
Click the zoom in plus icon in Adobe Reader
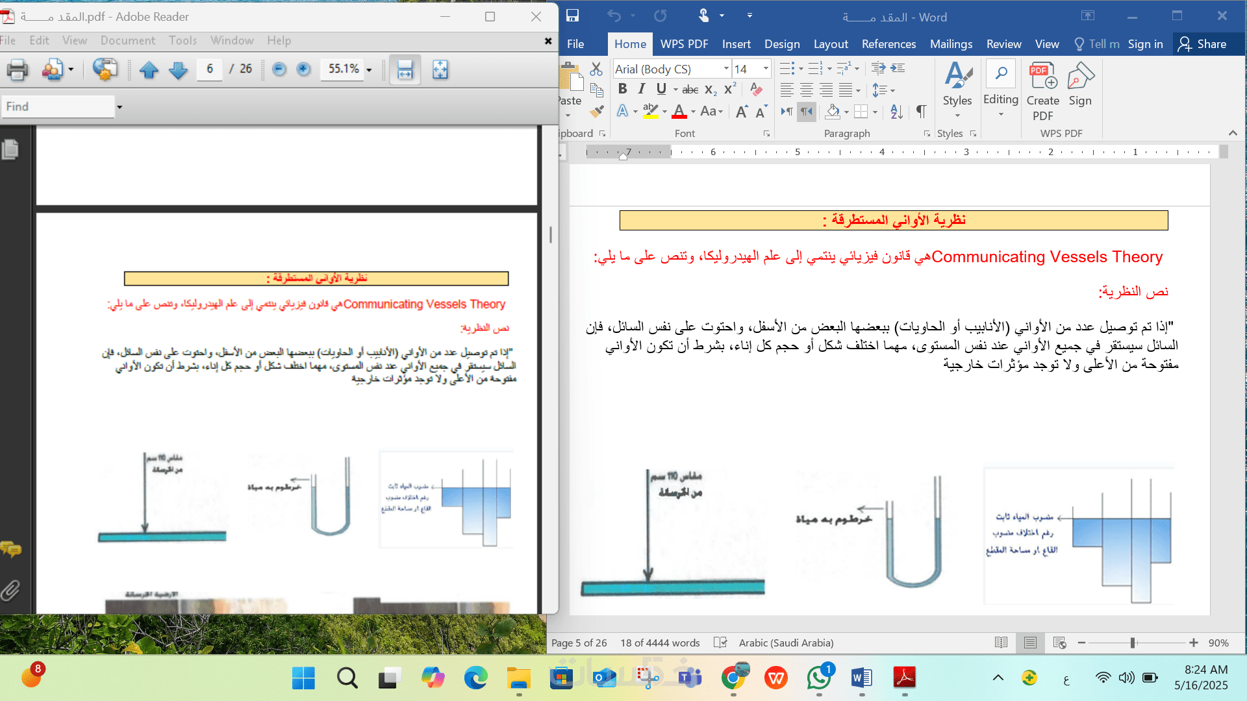click(x=303, y=69)
